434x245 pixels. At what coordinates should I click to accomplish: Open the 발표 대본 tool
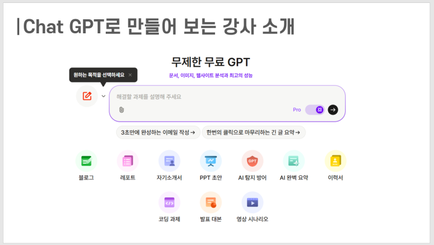tap(211, 202)
